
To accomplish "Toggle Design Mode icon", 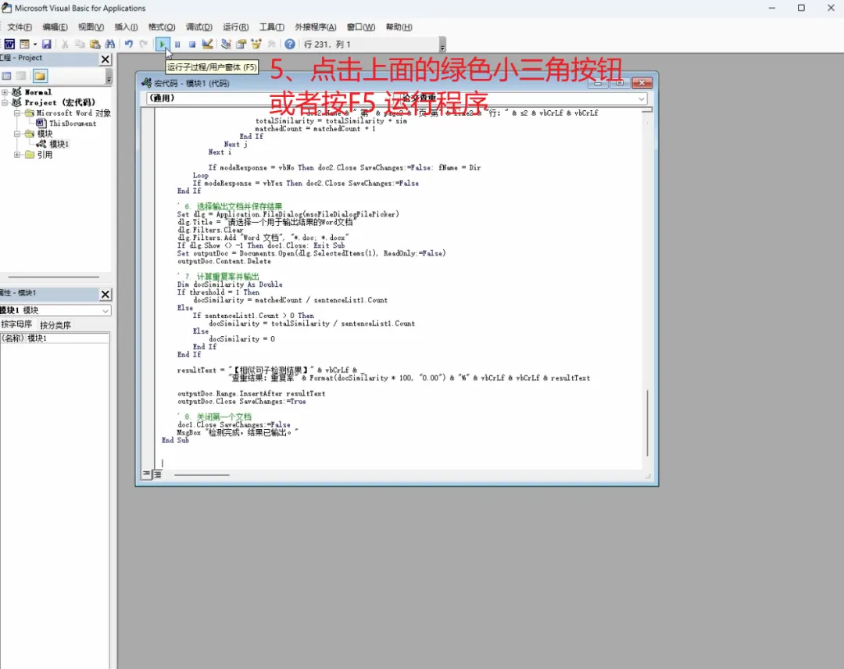I will coord(207,44).
